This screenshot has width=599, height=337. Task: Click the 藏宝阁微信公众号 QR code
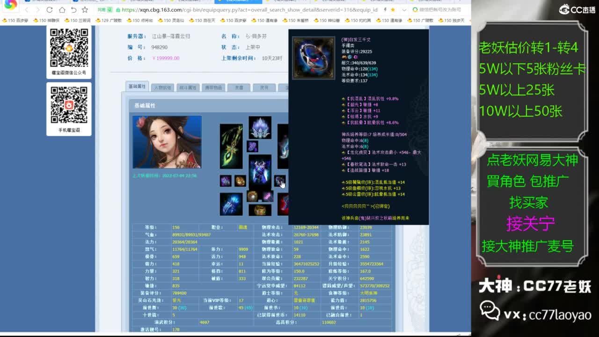[x=69, y=48]
